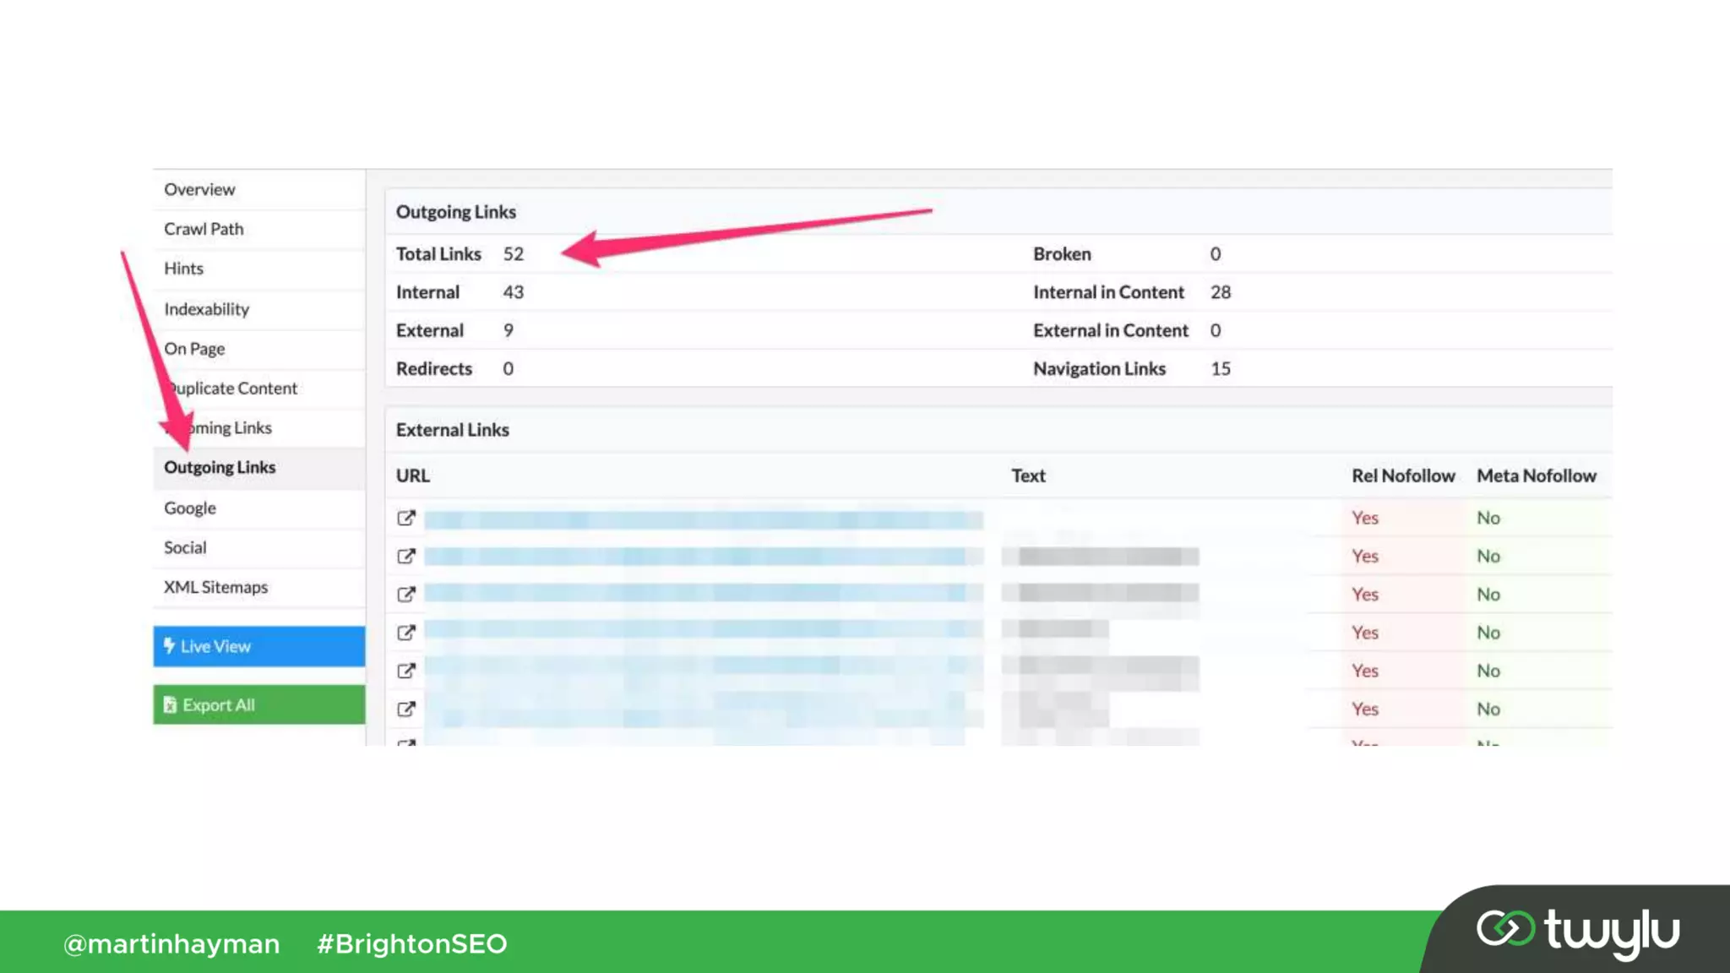Switch to the On Page section
The width and height of the screenshot is (1730, 973).
pyautogui.click(x=194, y=349)
